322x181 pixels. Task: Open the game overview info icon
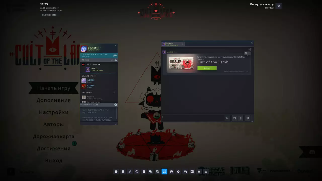116,172
